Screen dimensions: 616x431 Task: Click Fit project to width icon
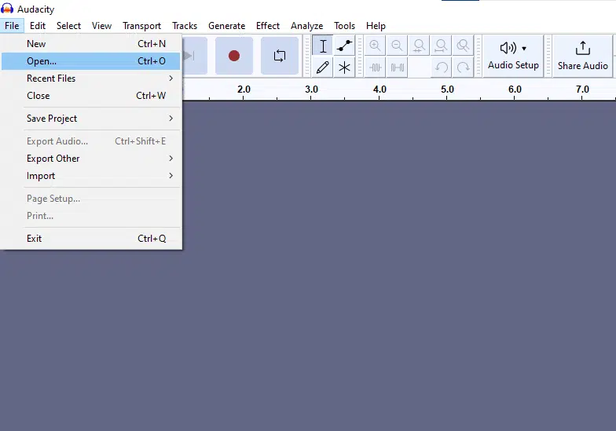[442, 46]
